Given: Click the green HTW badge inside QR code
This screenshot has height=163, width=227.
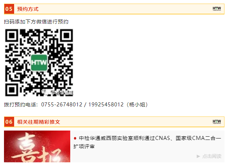Looking at the screenshot, I should tap(39, 63).
